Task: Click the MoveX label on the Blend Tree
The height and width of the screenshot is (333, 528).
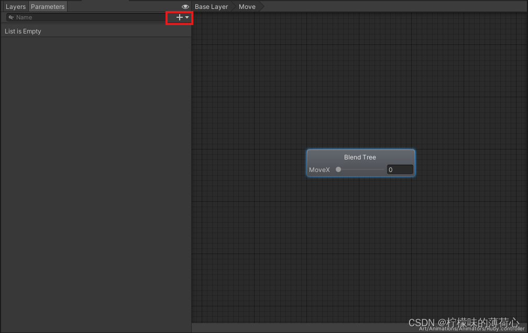Action: coord(320,169)
